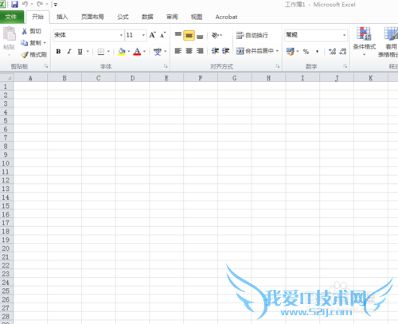Decrease font size with small A icon
This screenshot has height=324, width=398.
[x=162, y=35]
